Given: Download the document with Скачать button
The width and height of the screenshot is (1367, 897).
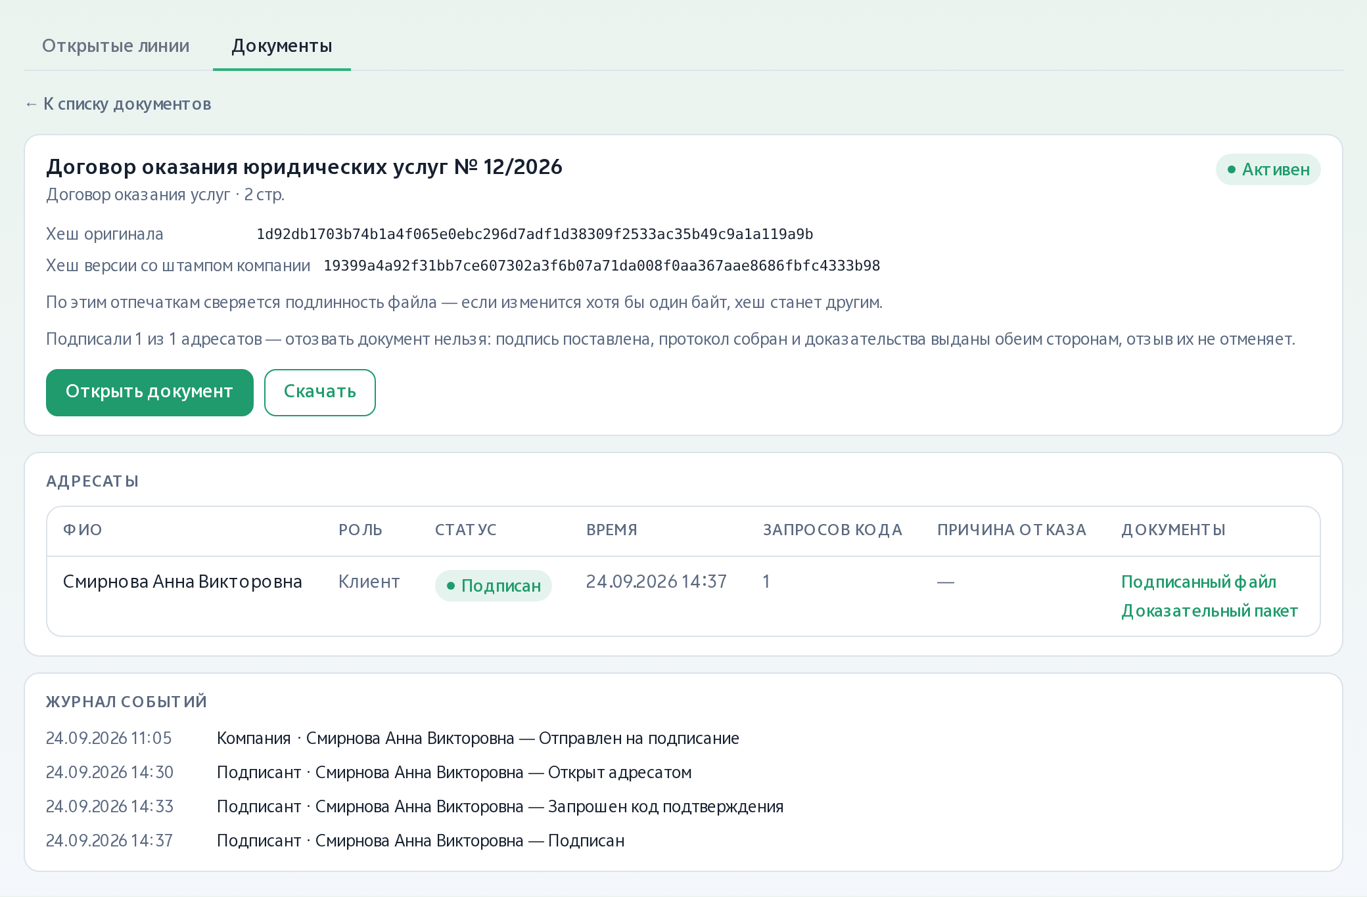Looking at the screenshot, I should click(320, 392).
